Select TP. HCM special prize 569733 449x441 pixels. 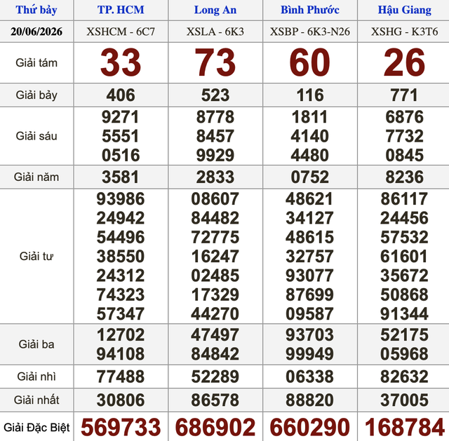tap(121, 427)
